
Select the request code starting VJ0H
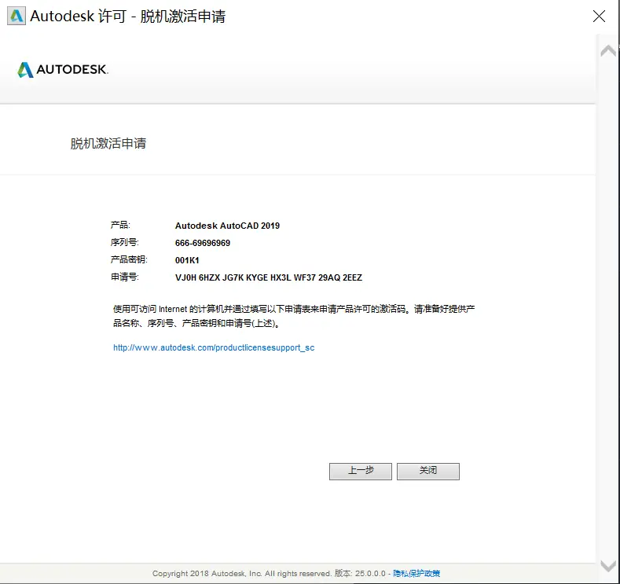269,277
